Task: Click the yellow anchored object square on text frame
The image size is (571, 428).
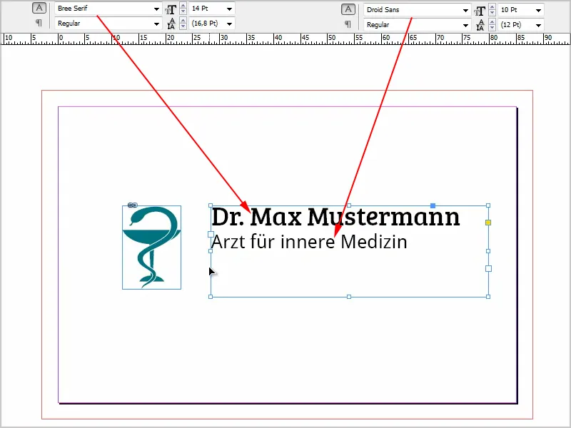Action: click(488, 223)
